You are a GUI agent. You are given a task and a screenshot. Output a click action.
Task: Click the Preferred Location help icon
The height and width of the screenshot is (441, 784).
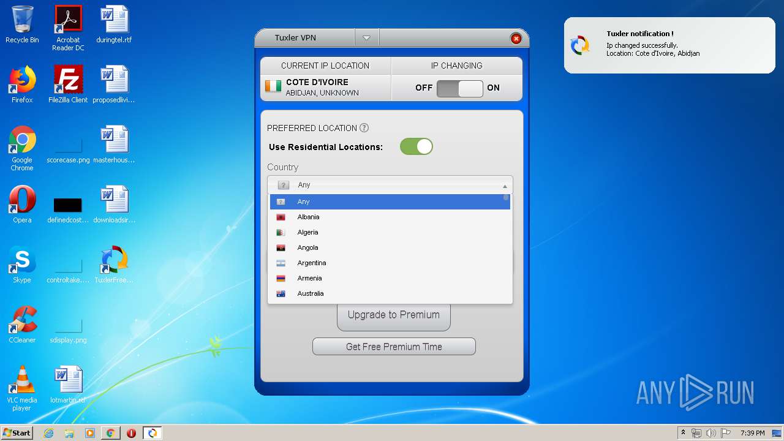[364, 128]
